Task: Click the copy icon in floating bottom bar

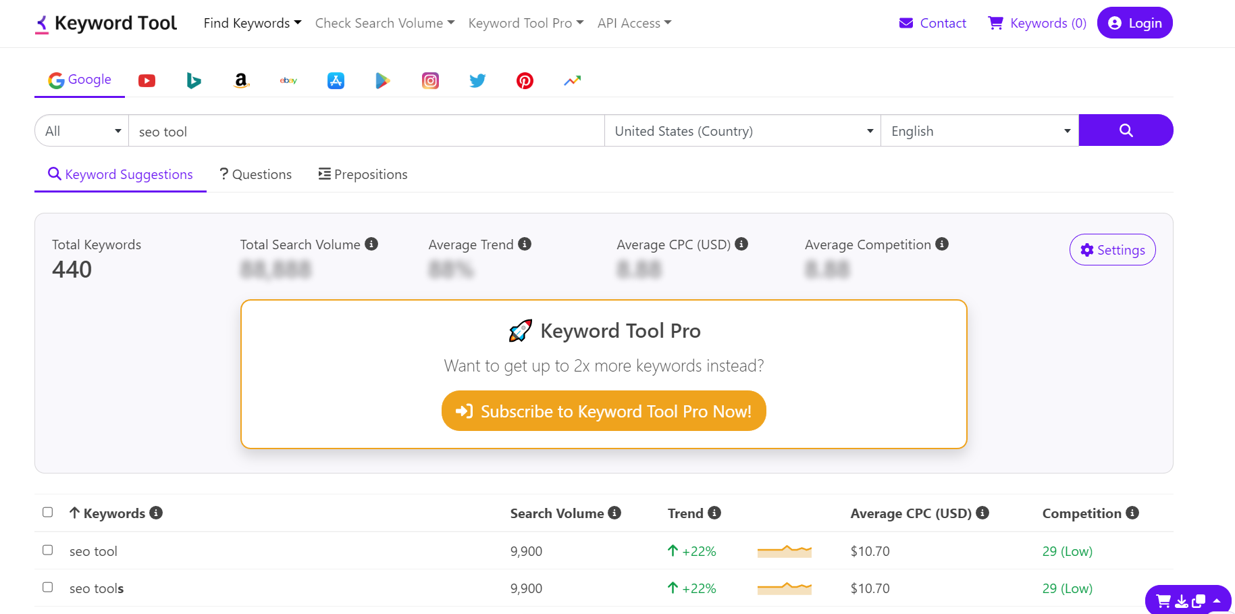Action: coord(1199,600)
